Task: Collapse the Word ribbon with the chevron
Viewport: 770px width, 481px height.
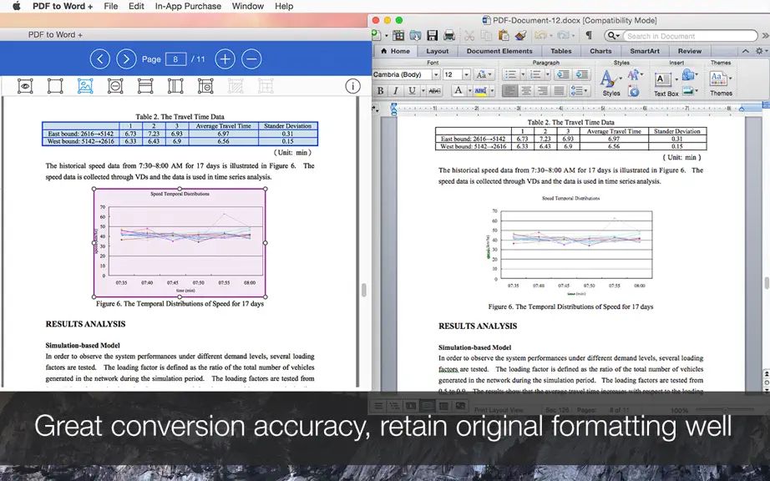Action: click(746, 51)
